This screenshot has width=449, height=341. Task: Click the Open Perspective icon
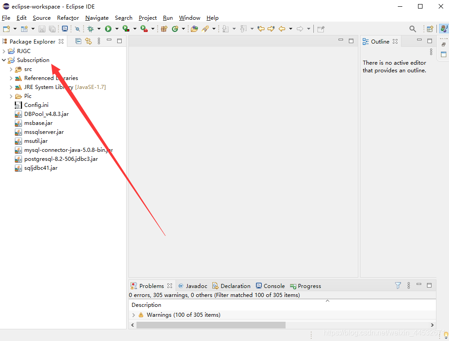click(430, 29)
